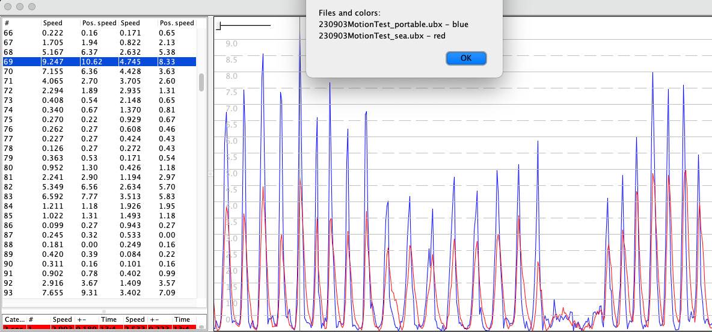712x332 pixels.
Task: Click the red highlighted row in bottom table
Action: [99, 328]
